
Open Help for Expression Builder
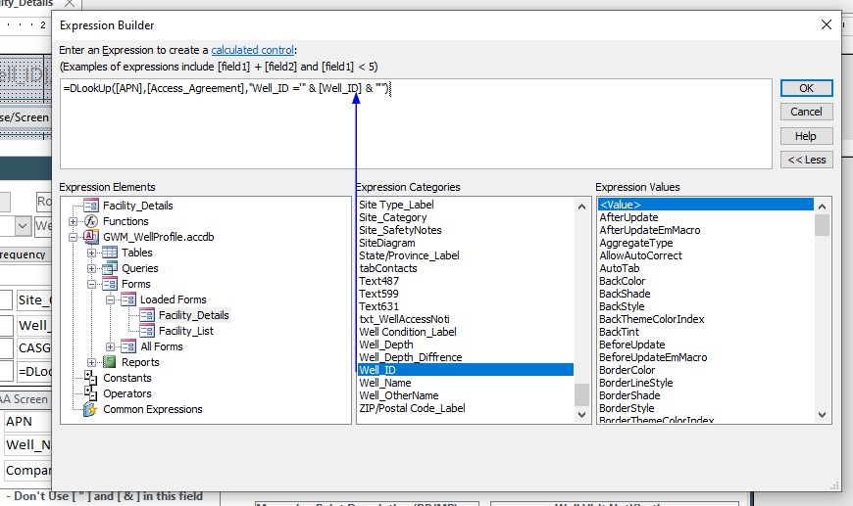806,136
